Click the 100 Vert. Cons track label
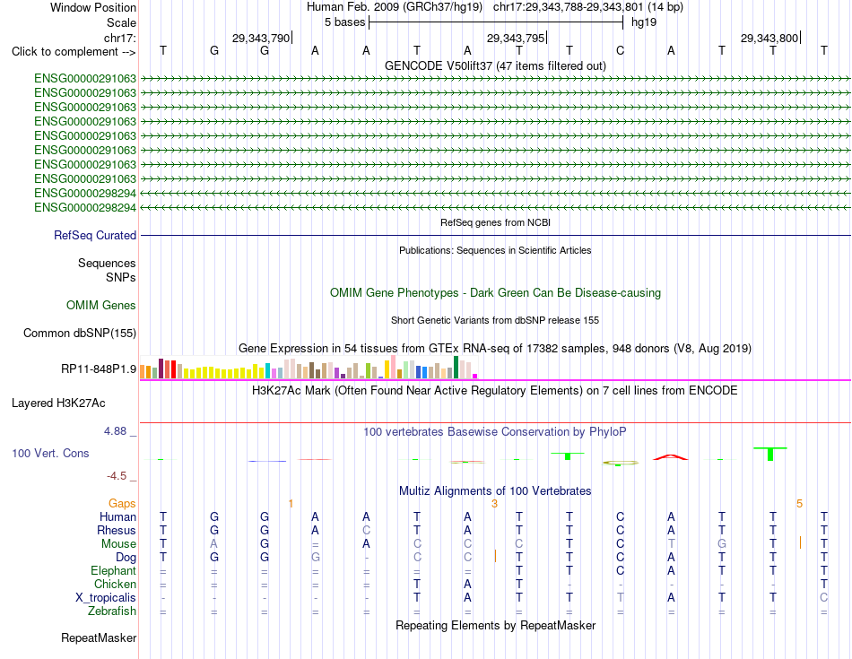Screen dimensions: 852x659 pyautogui.click(x=50, y=453)
